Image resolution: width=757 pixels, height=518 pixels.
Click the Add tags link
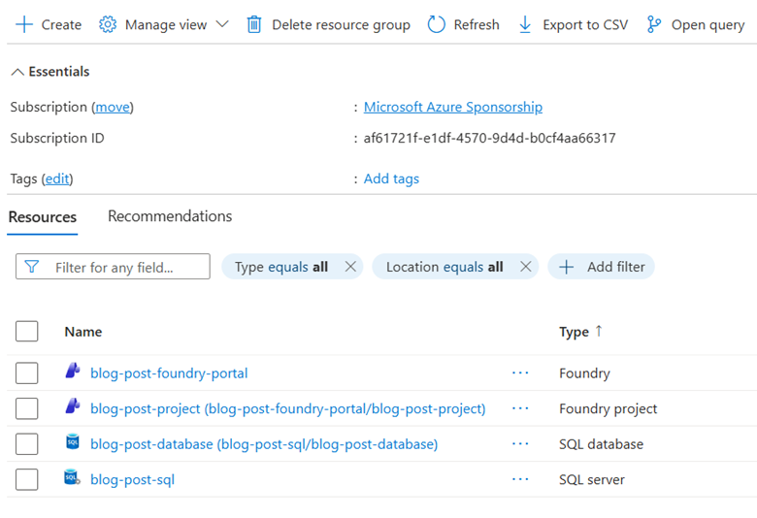click(x=391, y=178)
